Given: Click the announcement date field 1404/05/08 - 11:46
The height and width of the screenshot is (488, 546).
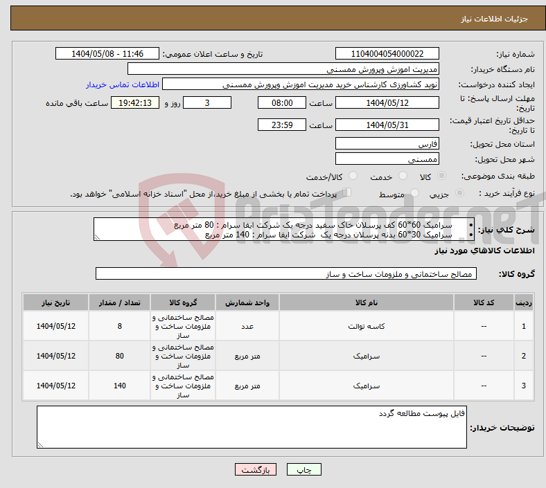Looking at the screenshot, I should (x=107, y=53).
